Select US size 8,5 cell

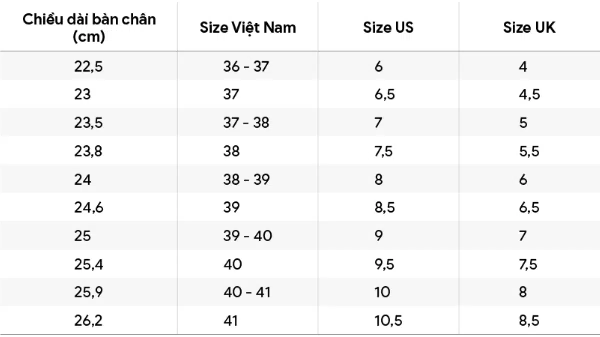[384, 208]
